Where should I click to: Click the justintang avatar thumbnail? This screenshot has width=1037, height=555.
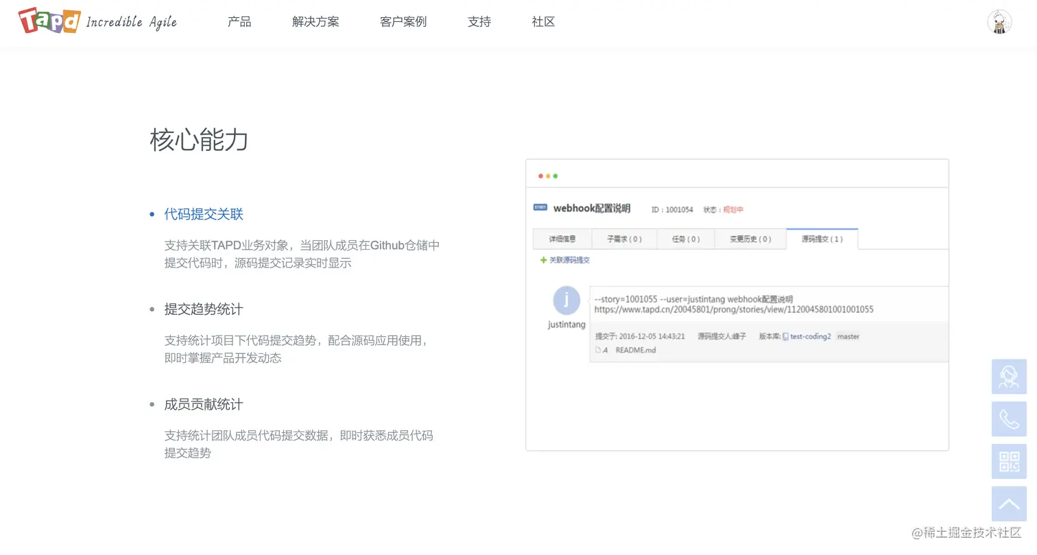pyautogui.click(x=565, y=300)
